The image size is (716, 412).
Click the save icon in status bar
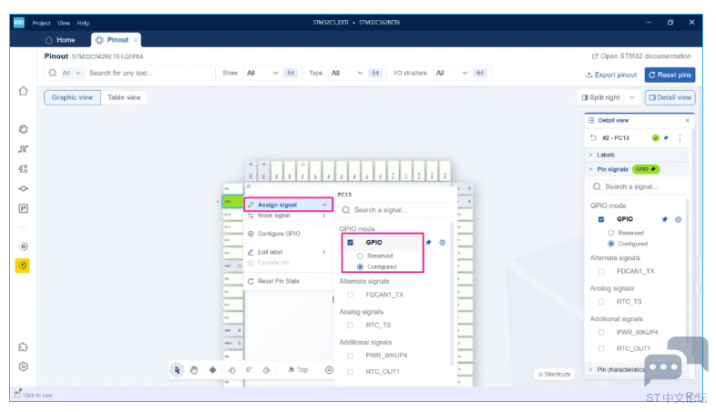click(x=18, y=393)
